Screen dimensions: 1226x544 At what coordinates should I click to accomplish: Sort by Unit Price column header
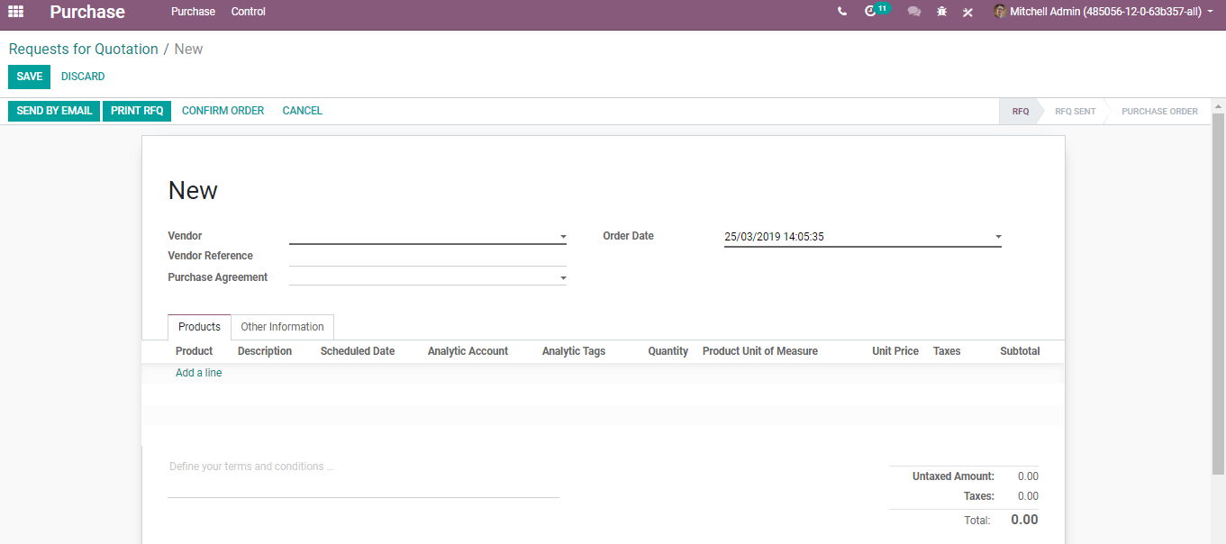[895, 351]
